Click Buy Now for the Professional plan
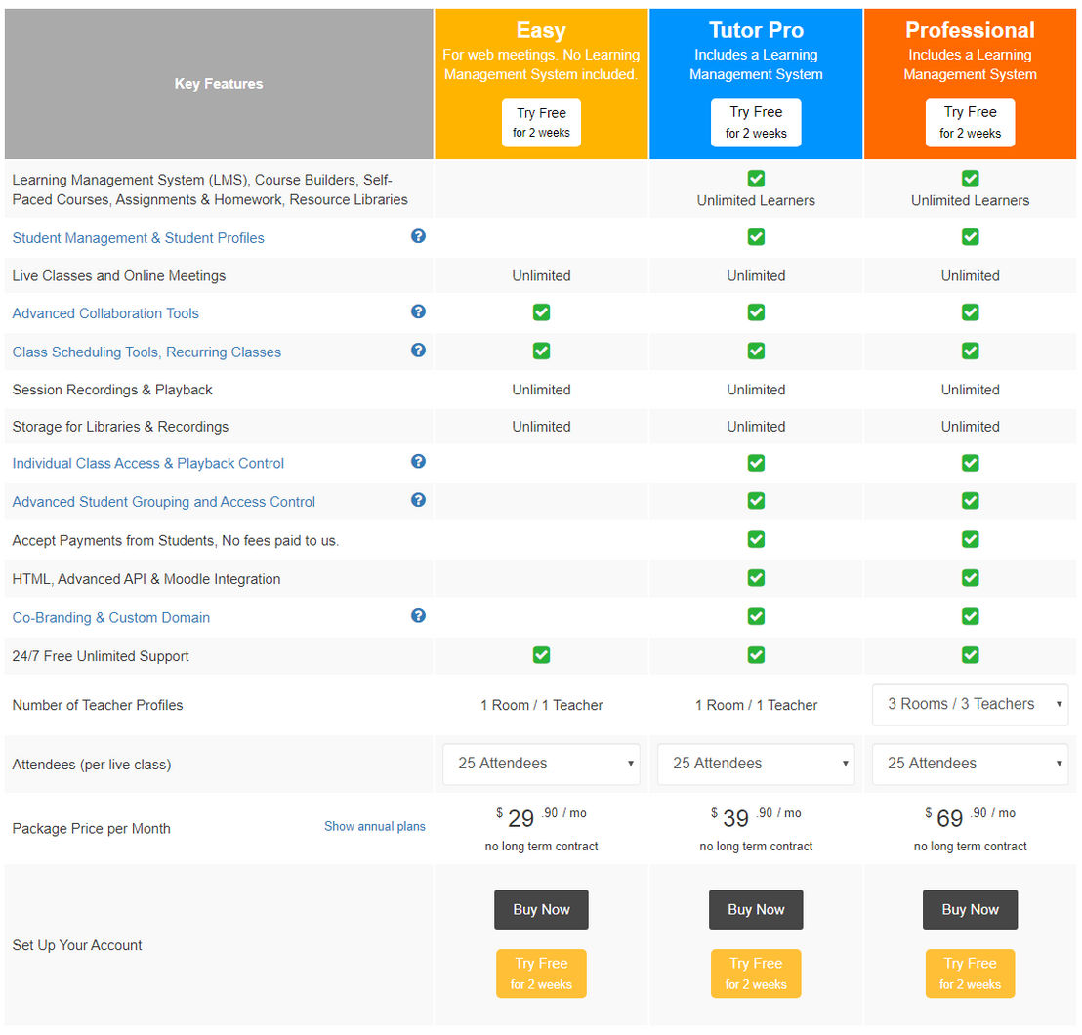Image resolution: width=1082 pixels, height=1035 pixels. pos(971,910)
